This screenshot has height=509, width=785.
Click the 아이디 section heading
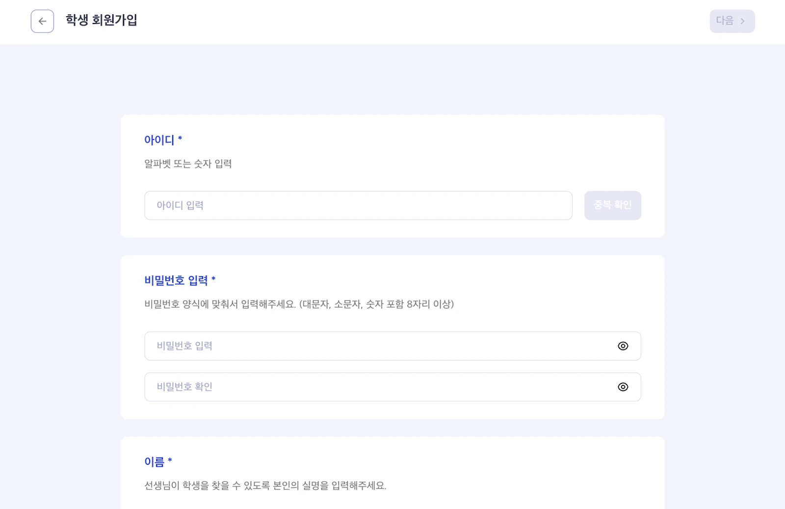click(x=159, y=140)
